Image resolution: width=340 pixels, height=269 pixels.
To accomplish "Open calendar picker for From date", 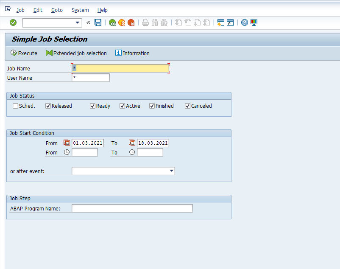I will (67, 143).
